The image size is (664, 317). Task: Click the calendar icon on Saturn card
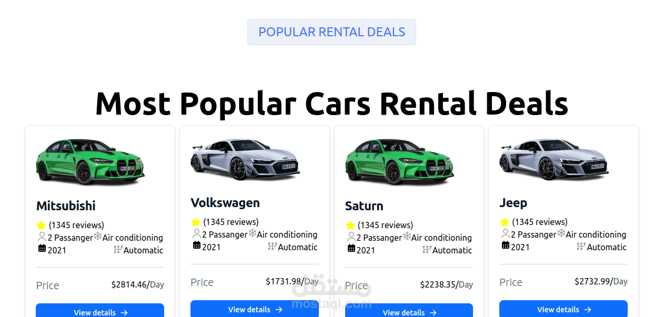[351, 249]
